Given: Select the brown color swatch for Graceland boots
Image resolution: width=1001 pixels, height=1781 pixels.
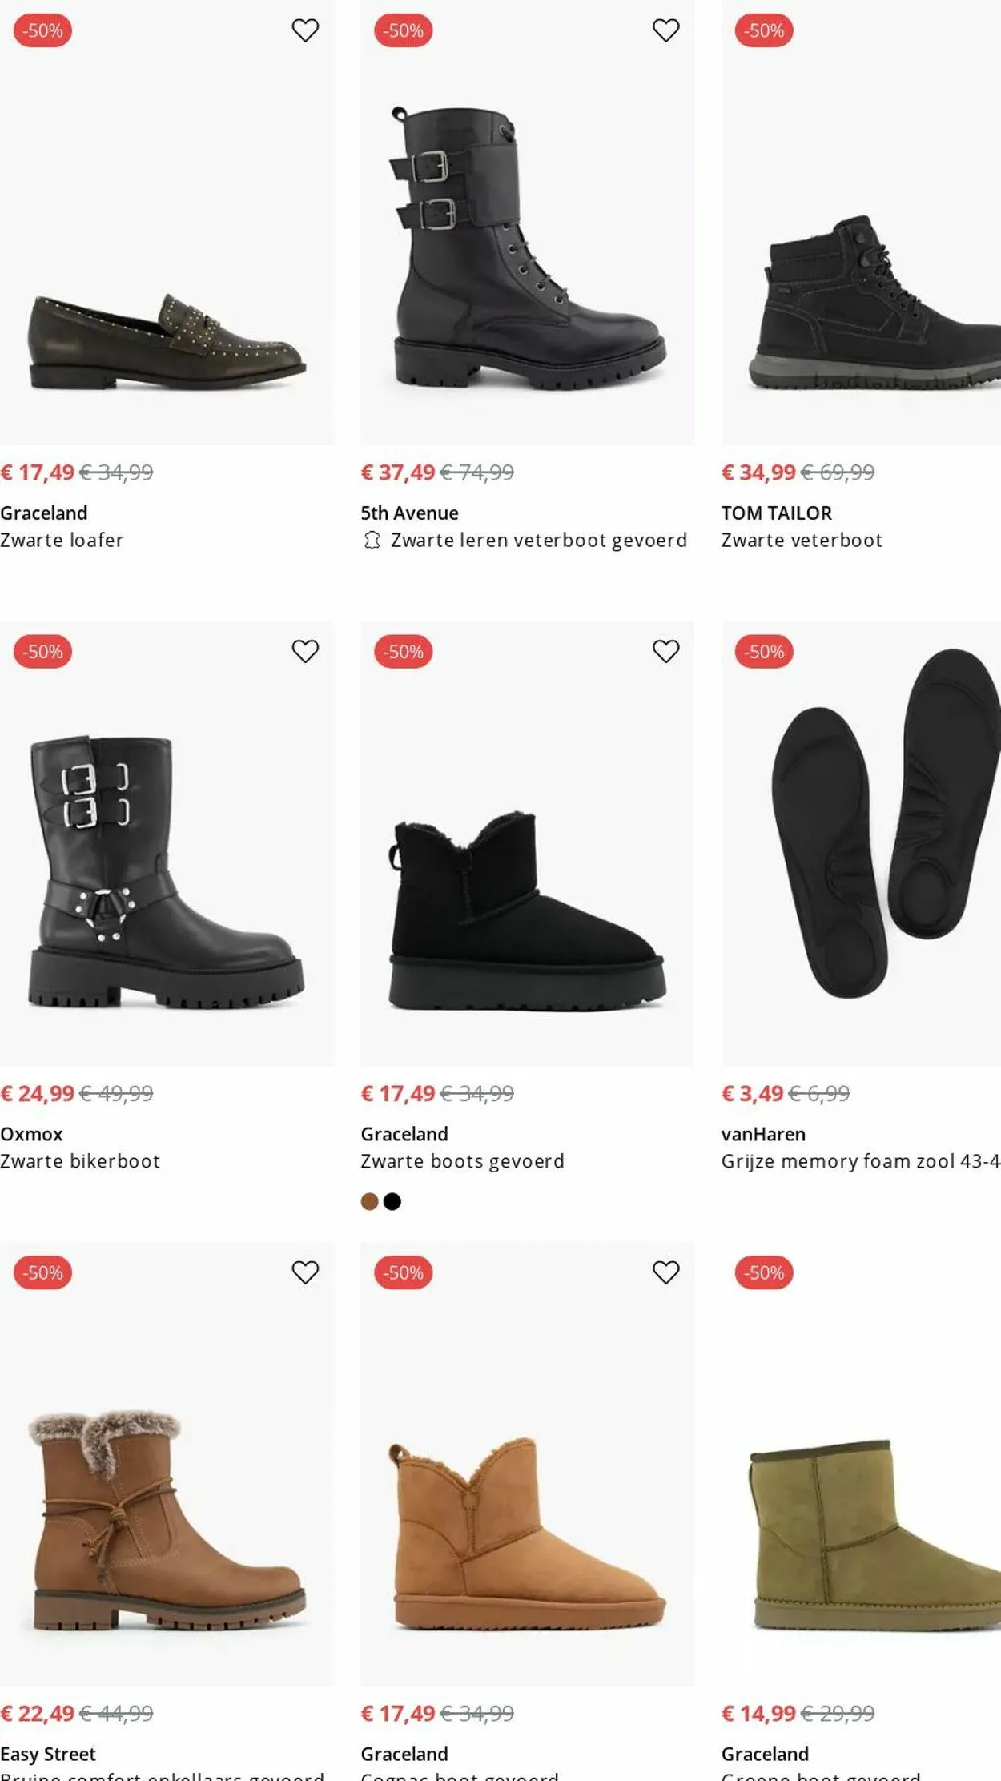Looking at the screenshot, I should pyautogui.click(x=370, y=1201).
